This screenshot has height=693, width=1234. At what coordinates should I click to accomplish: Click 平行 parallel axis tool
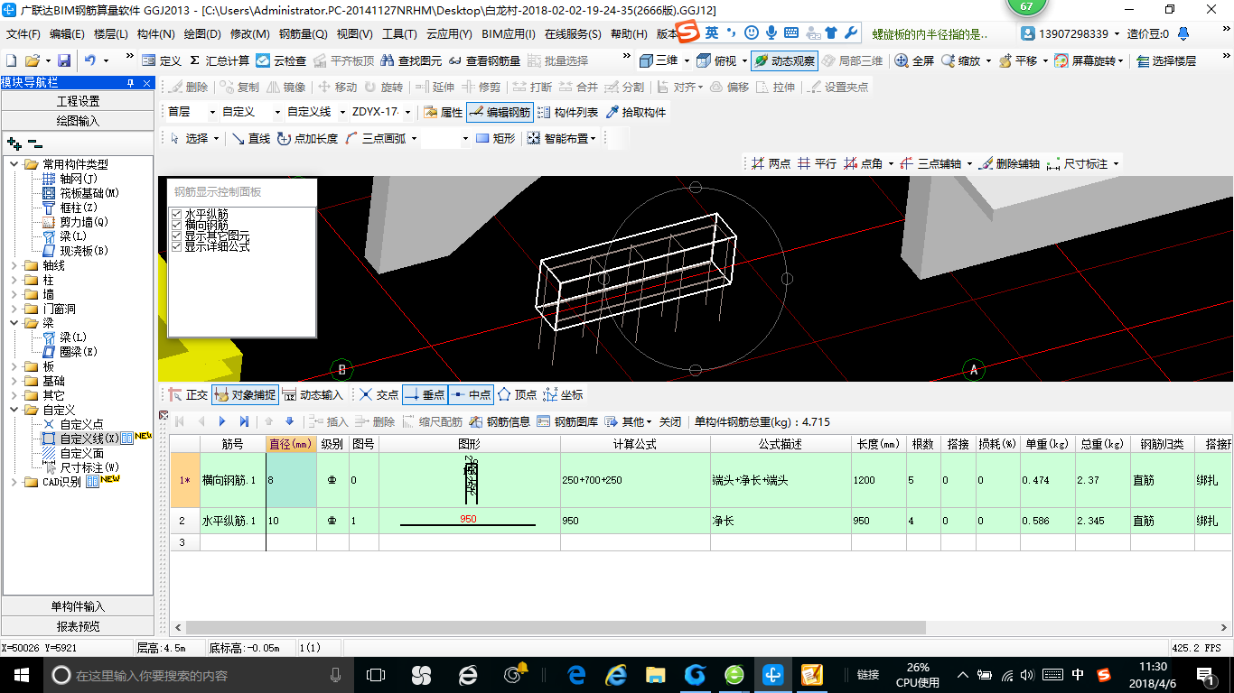click(x=817, y=163)
